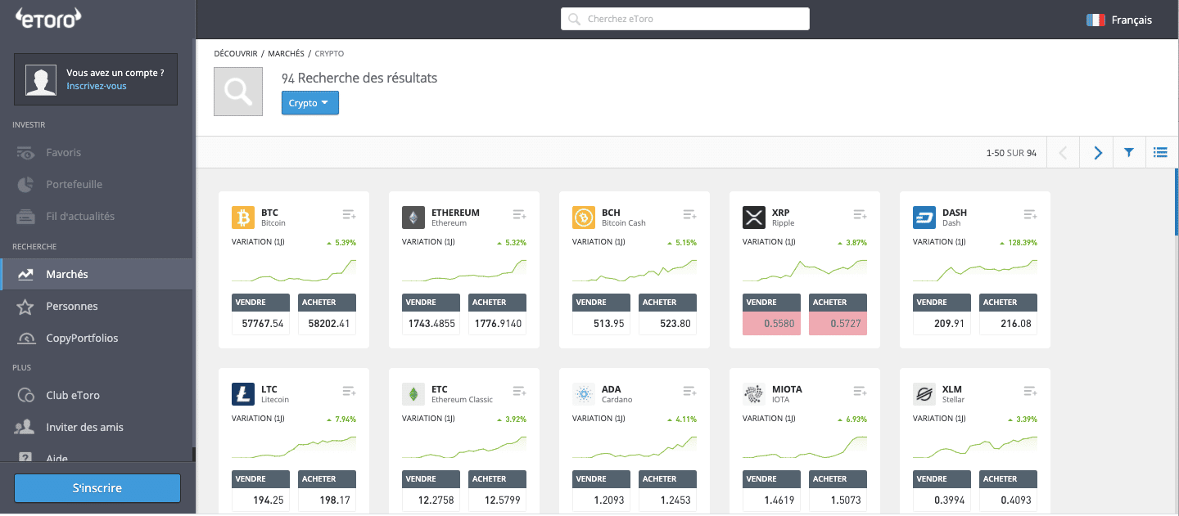This screenshot has width=1179, height=516.
Task: Click the Cardano ADA icon
Action: point(584,394)
